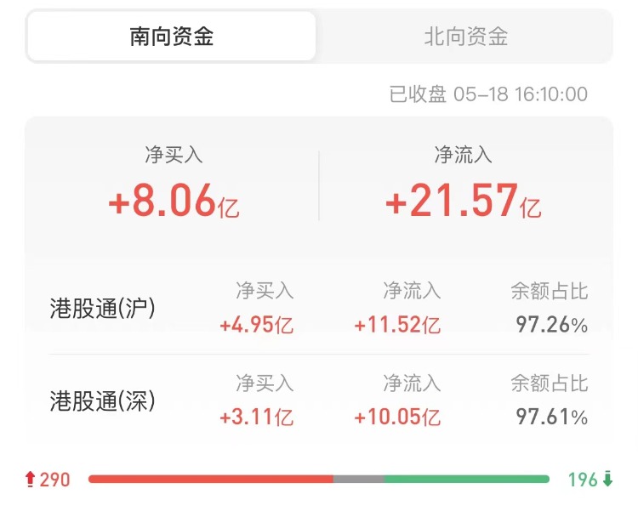The height and width of the screenshot is (517, 638).
Task: Click the red rising segment of the bar
Action: point(210,480)
